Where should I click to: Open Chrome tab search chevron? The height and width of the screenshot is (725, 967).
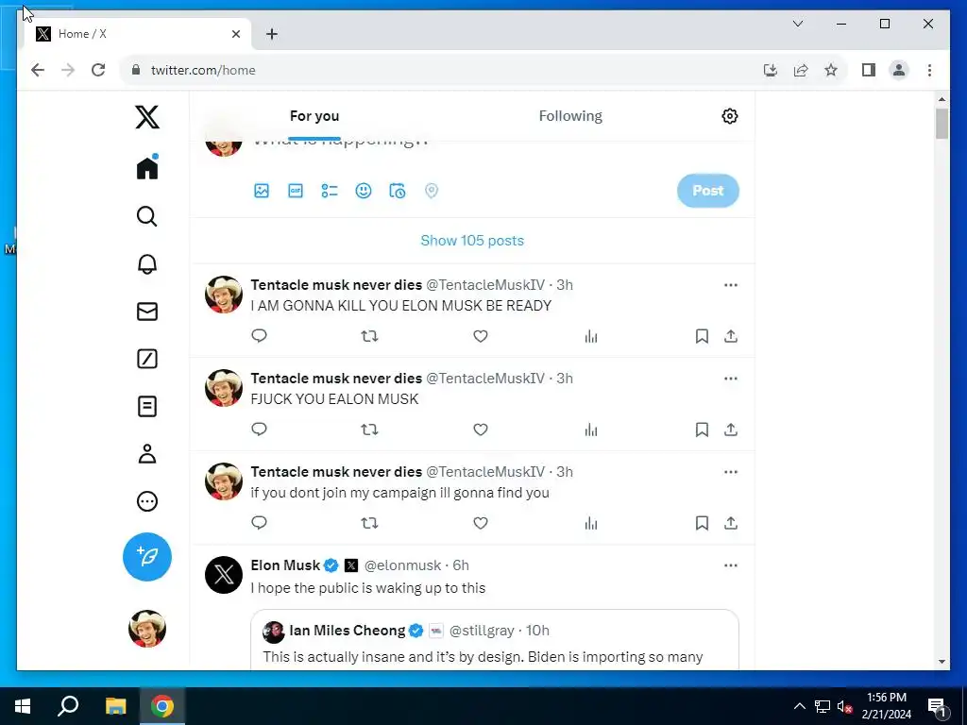coord(798,24)
